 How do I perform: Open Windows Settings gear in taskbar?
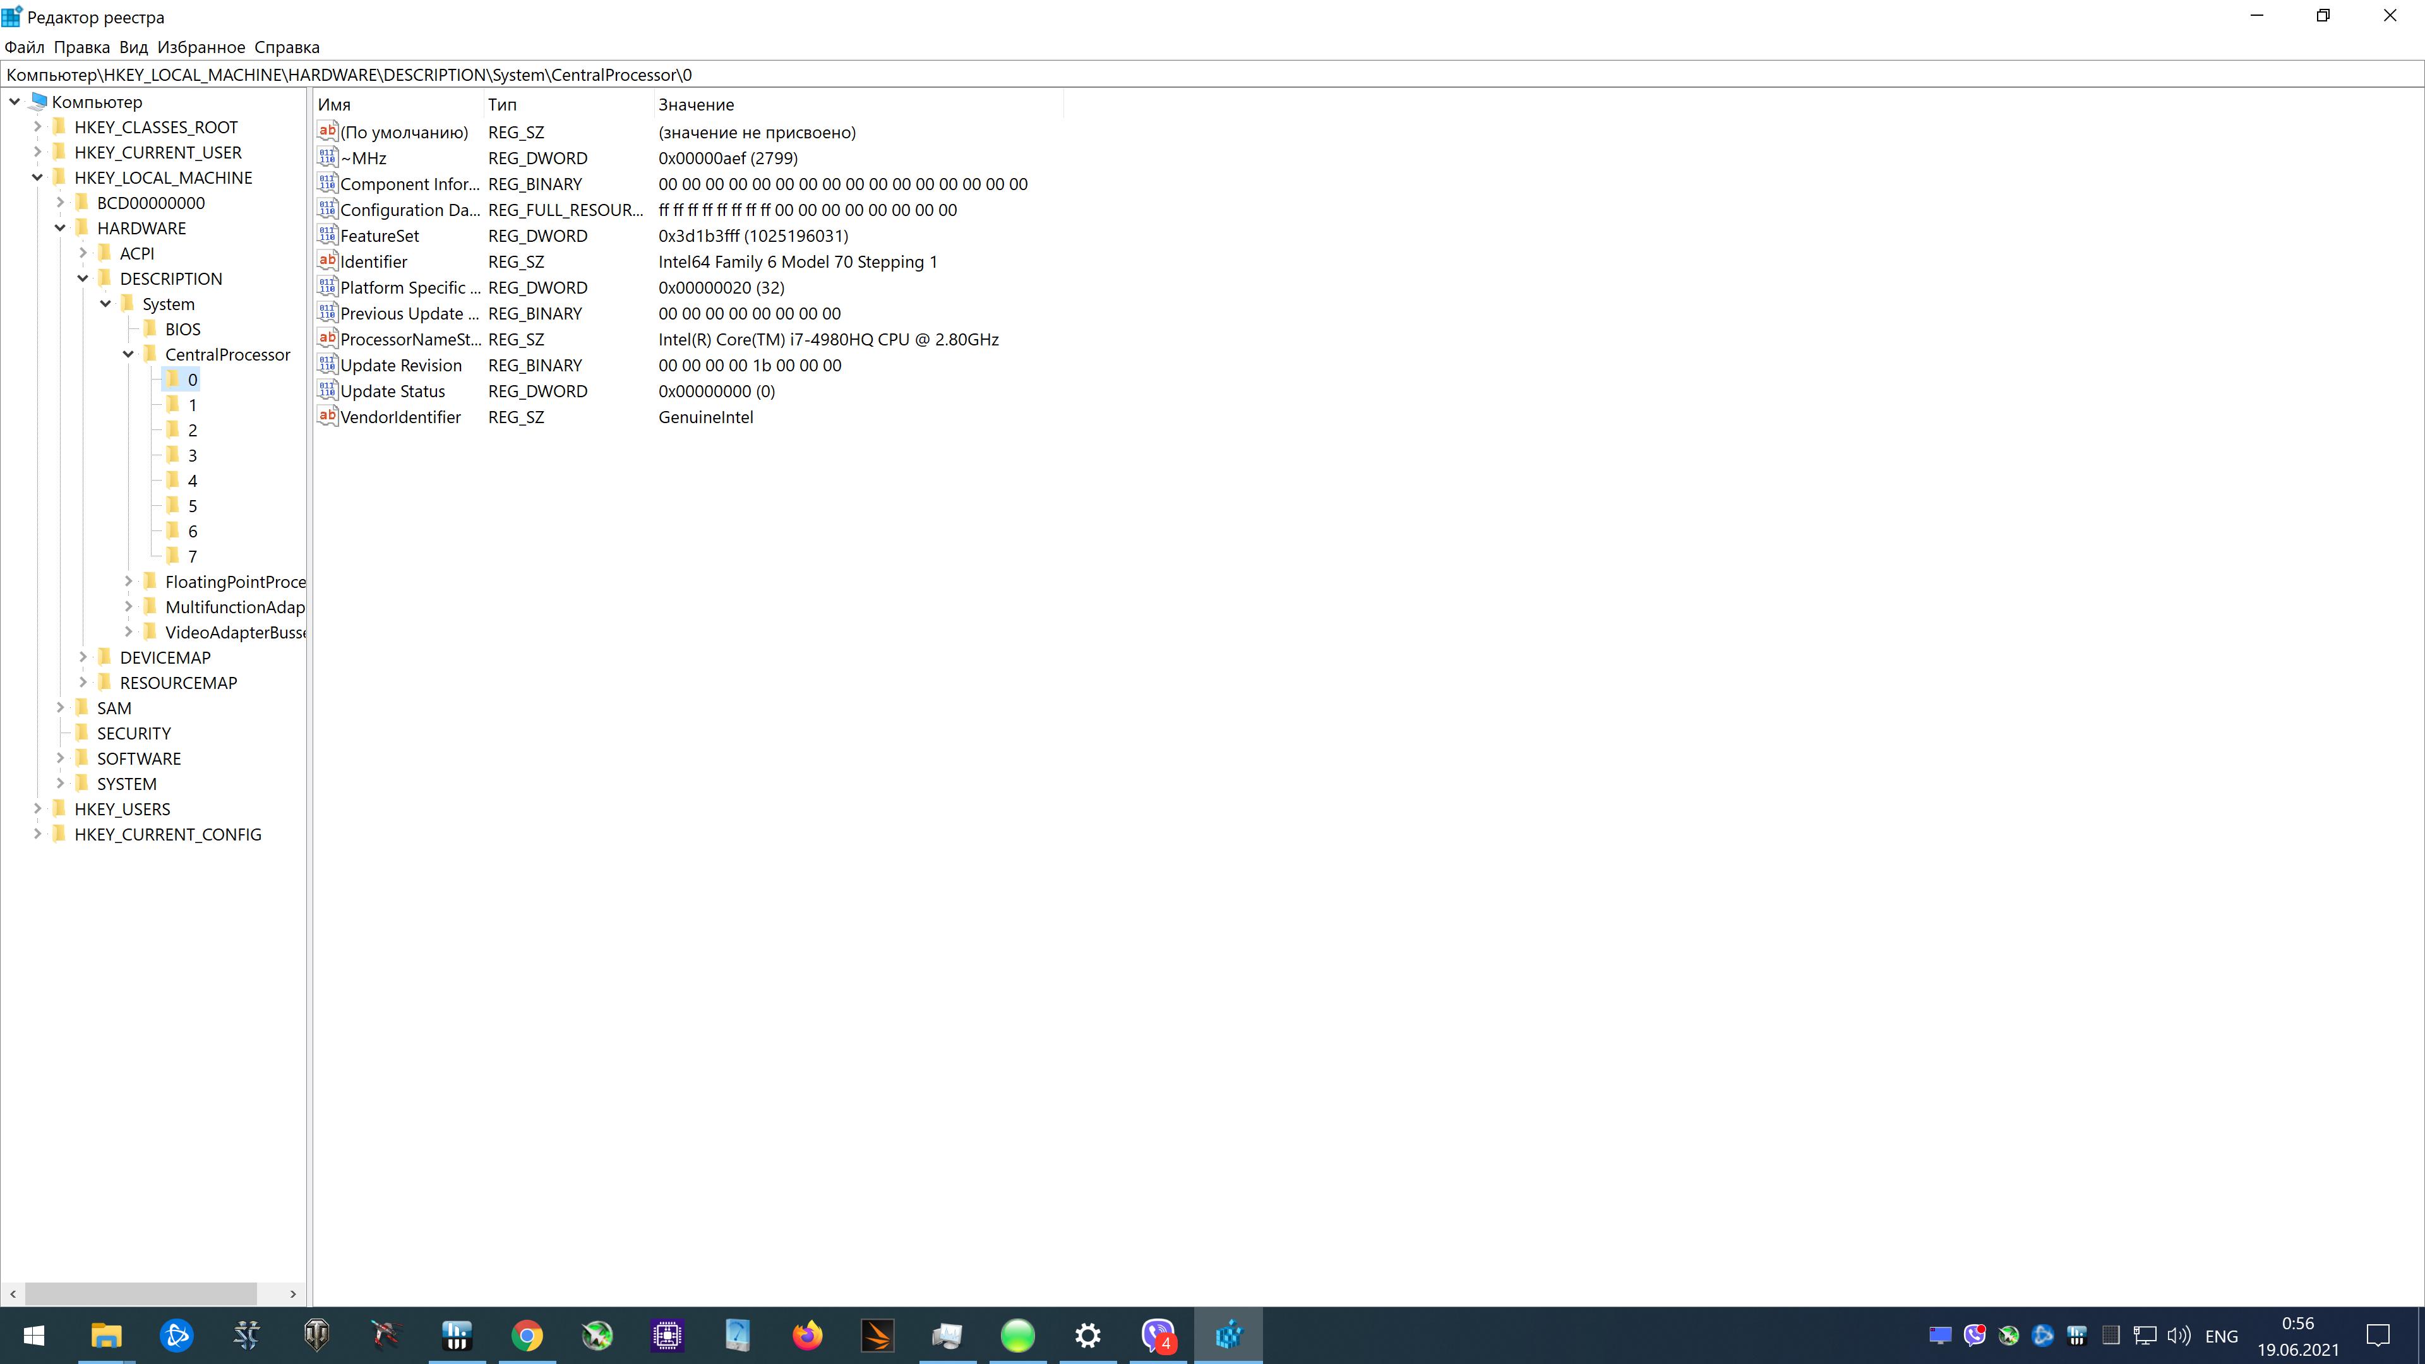1087,1335
